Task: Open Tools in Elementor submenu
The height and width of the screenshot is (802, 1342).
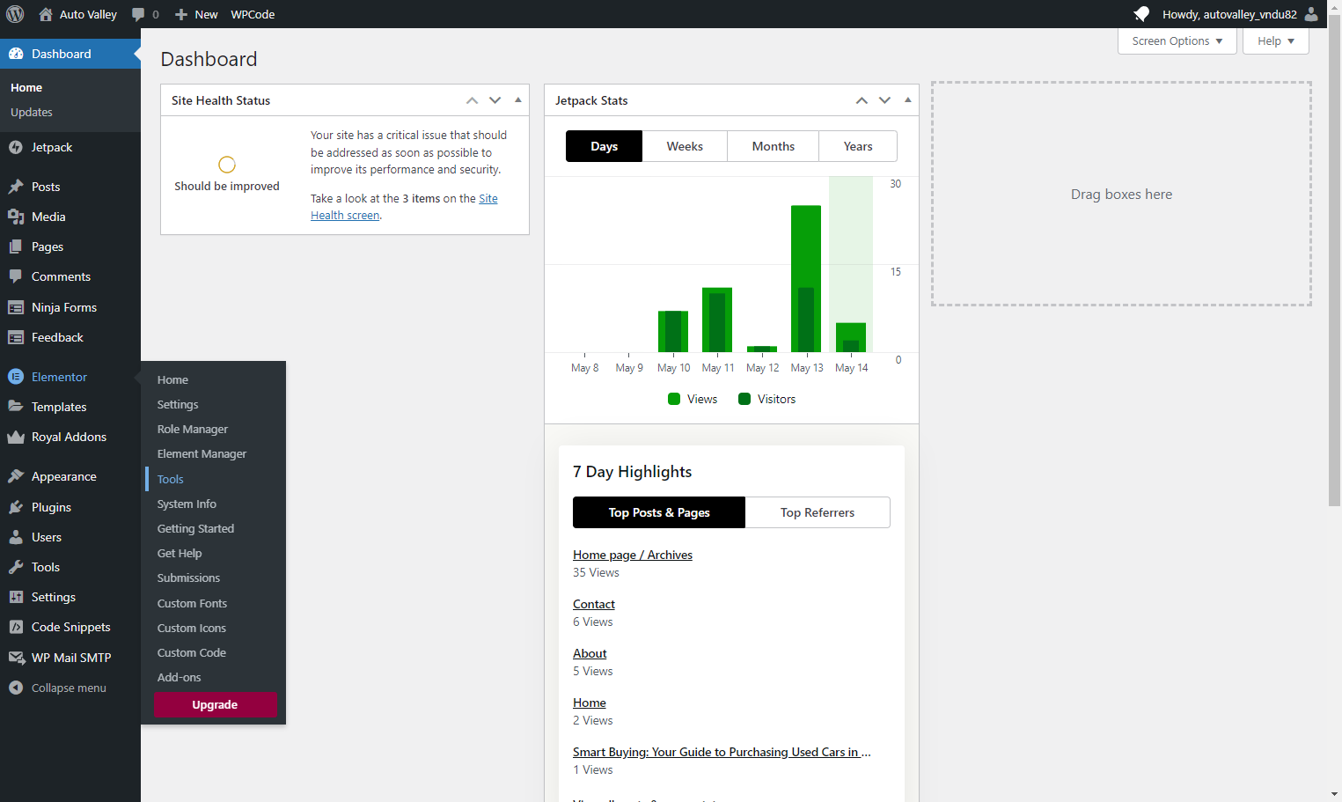Action: [x=171, y=480]
